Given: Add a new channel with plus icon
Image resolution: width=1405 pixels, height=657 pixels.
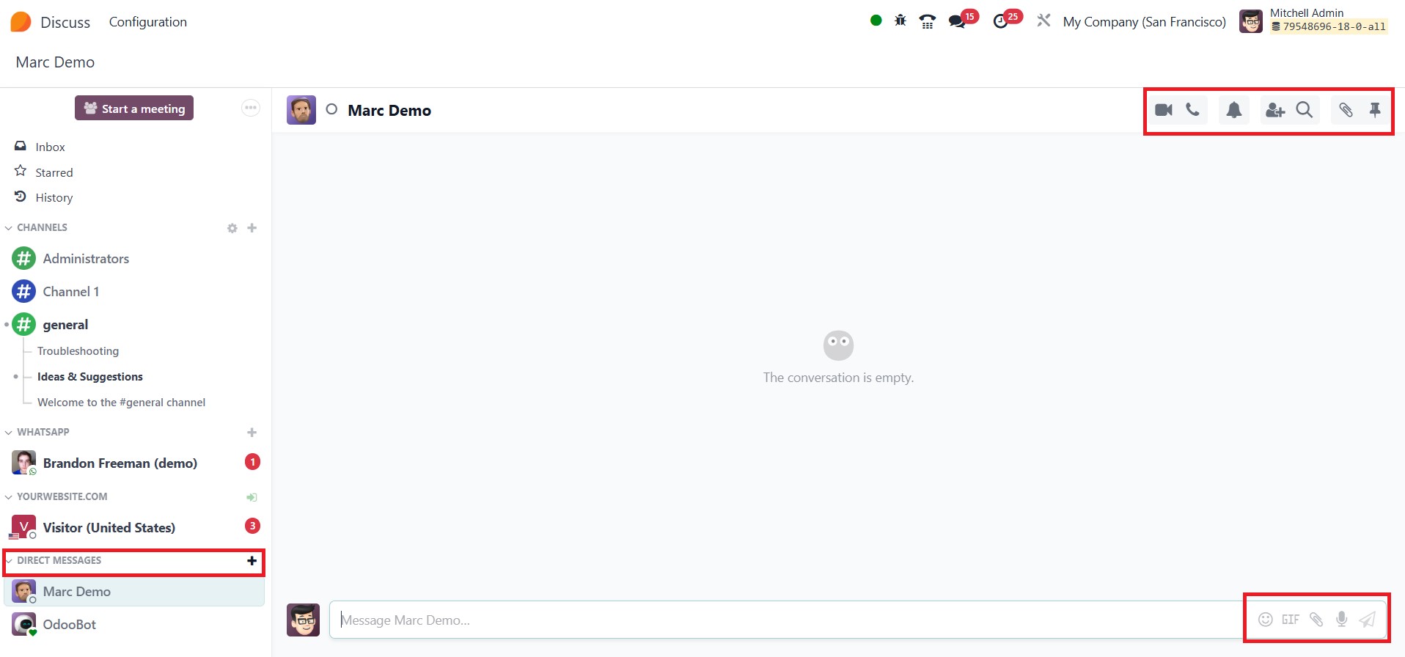Looking at the screenshot, I should pos(252,228).
